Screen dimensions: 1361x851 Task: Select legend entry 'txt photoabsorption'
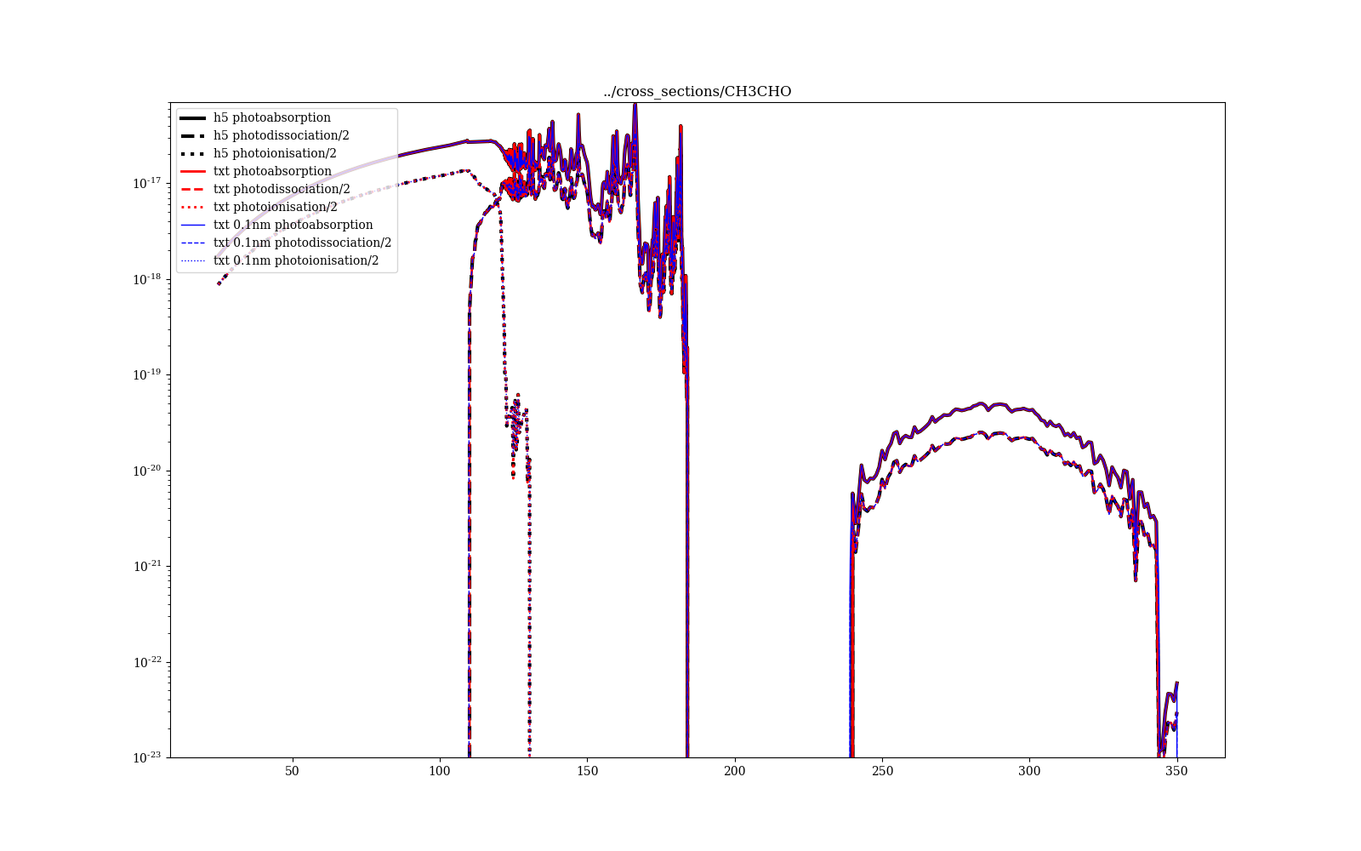[272, 171]
